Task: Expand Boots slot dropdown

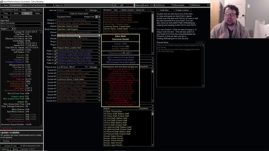Action: coord(79,35)
